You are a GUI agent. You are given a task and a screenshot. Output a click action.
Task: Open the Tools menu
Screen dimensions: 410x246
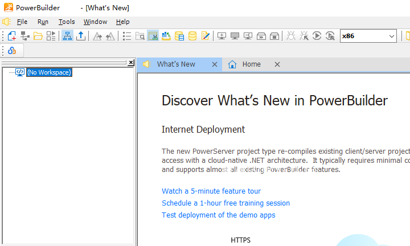(x=67, y=22)
